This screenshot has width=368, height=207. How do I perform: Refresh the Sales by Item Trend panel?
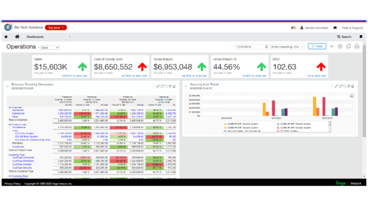340,86
